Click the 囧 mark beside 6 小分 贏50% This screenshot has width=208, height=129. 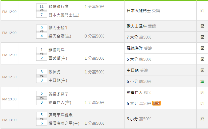[202, 119]
